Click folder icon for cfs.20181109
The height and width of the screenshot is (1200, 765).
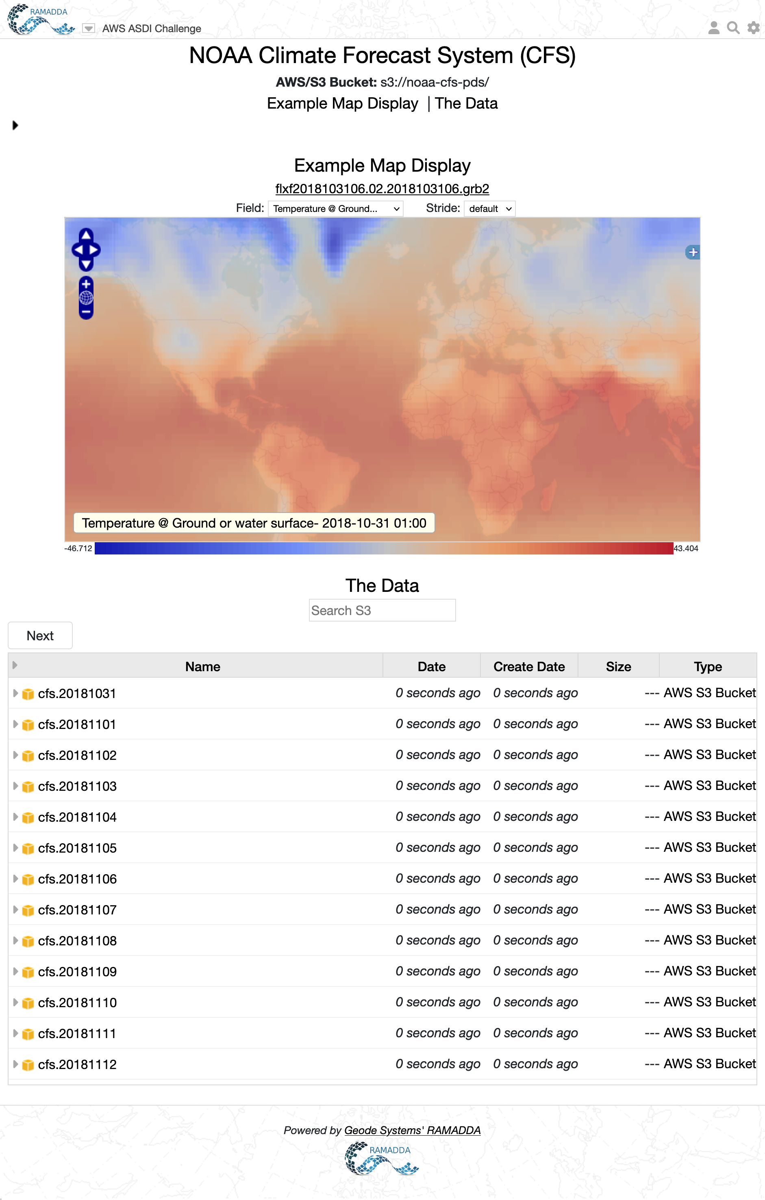28,972
